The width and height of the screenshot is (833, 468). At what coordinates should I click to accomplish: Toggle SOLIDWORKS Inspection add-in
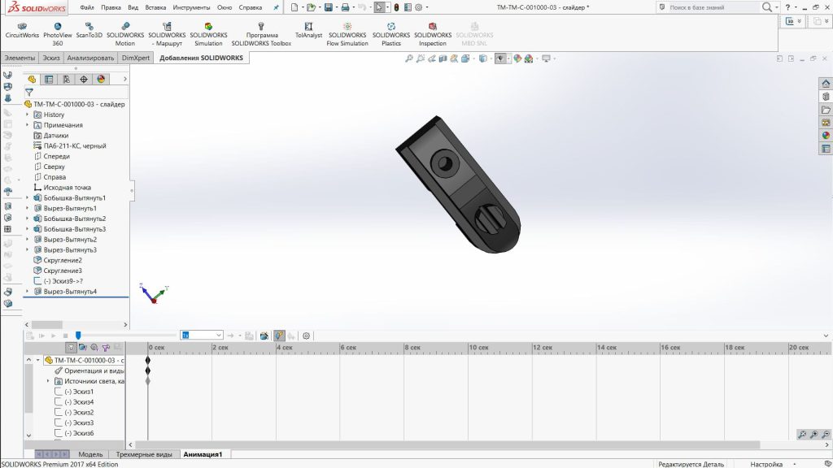pos(433,34)
